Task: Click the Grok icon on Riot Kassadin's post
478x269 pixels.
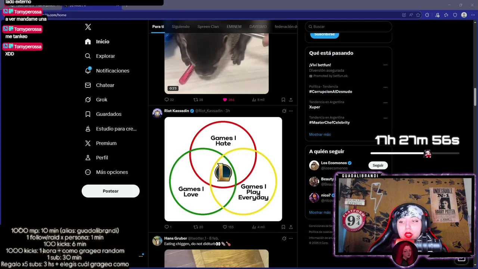Action: pos(284,111)
